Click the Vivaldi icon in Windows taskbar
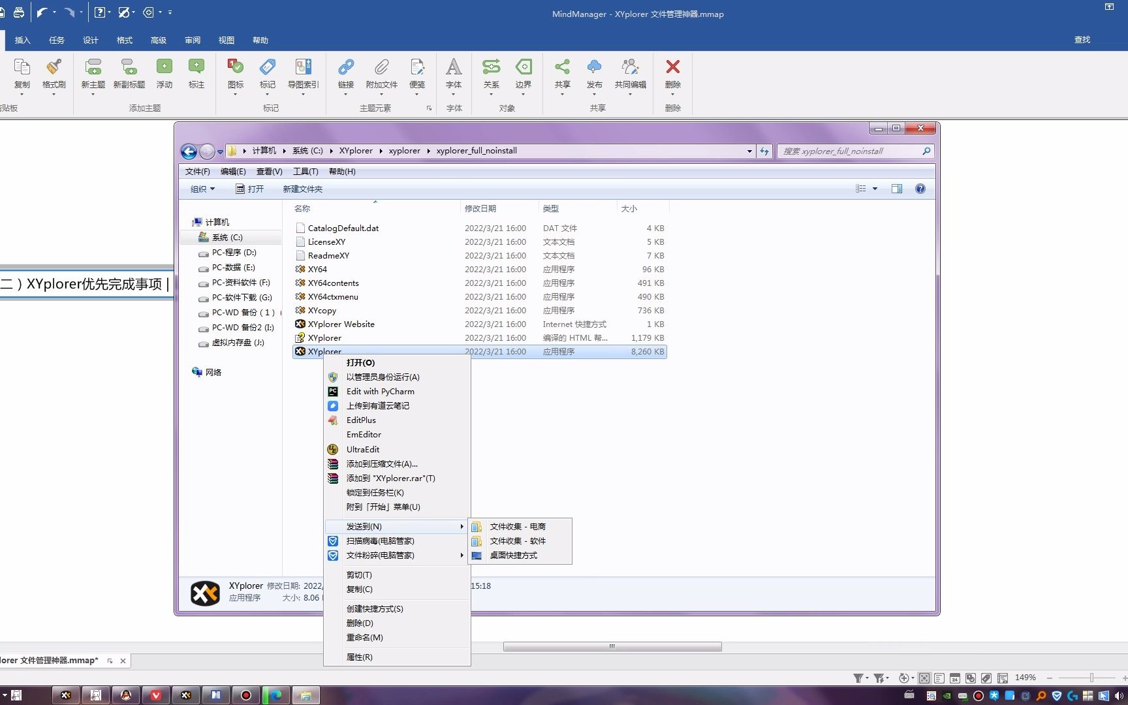The image size is (1128, 705). click(x=155, y=695)
